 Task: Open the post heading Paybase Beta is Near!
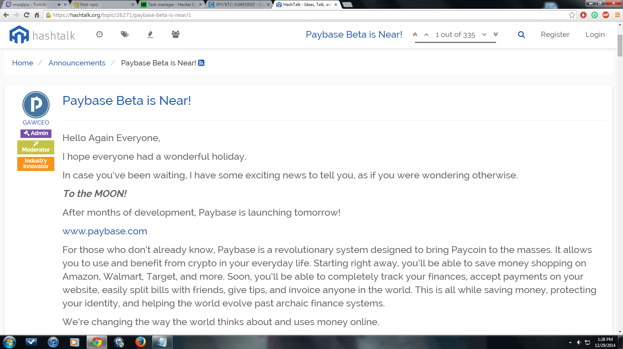coord(127,101)
